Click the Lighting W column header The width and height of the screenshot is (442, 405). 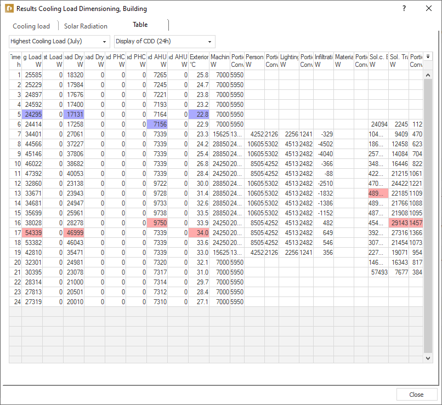(289, 61)
